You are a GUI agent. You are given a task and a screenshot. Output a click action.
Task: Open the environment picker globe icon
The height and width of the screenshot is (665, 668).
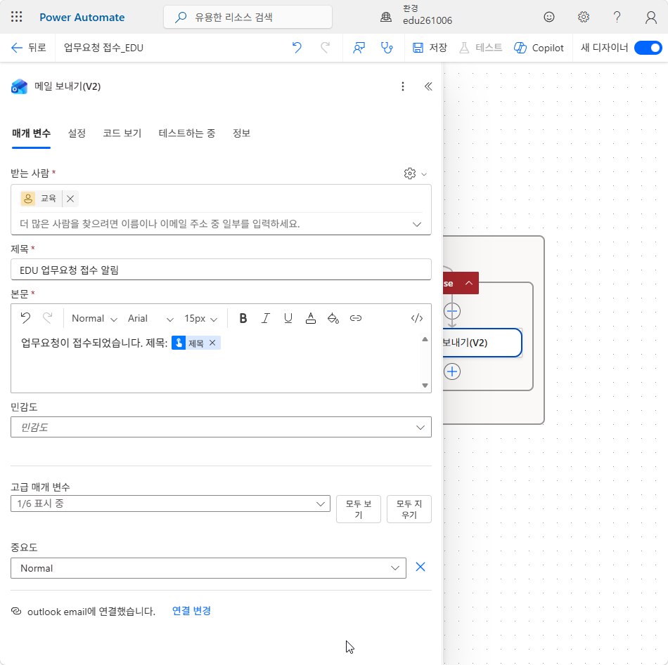pyautogui.click(x=386, y=17)
